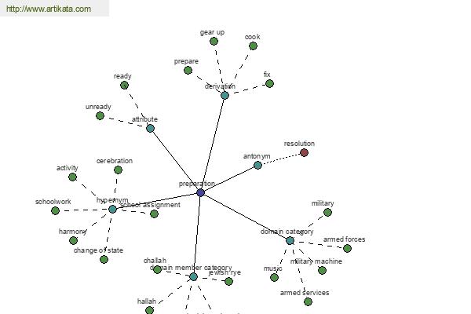
Task: Select the teal derivation node
Action: [225, 95]
